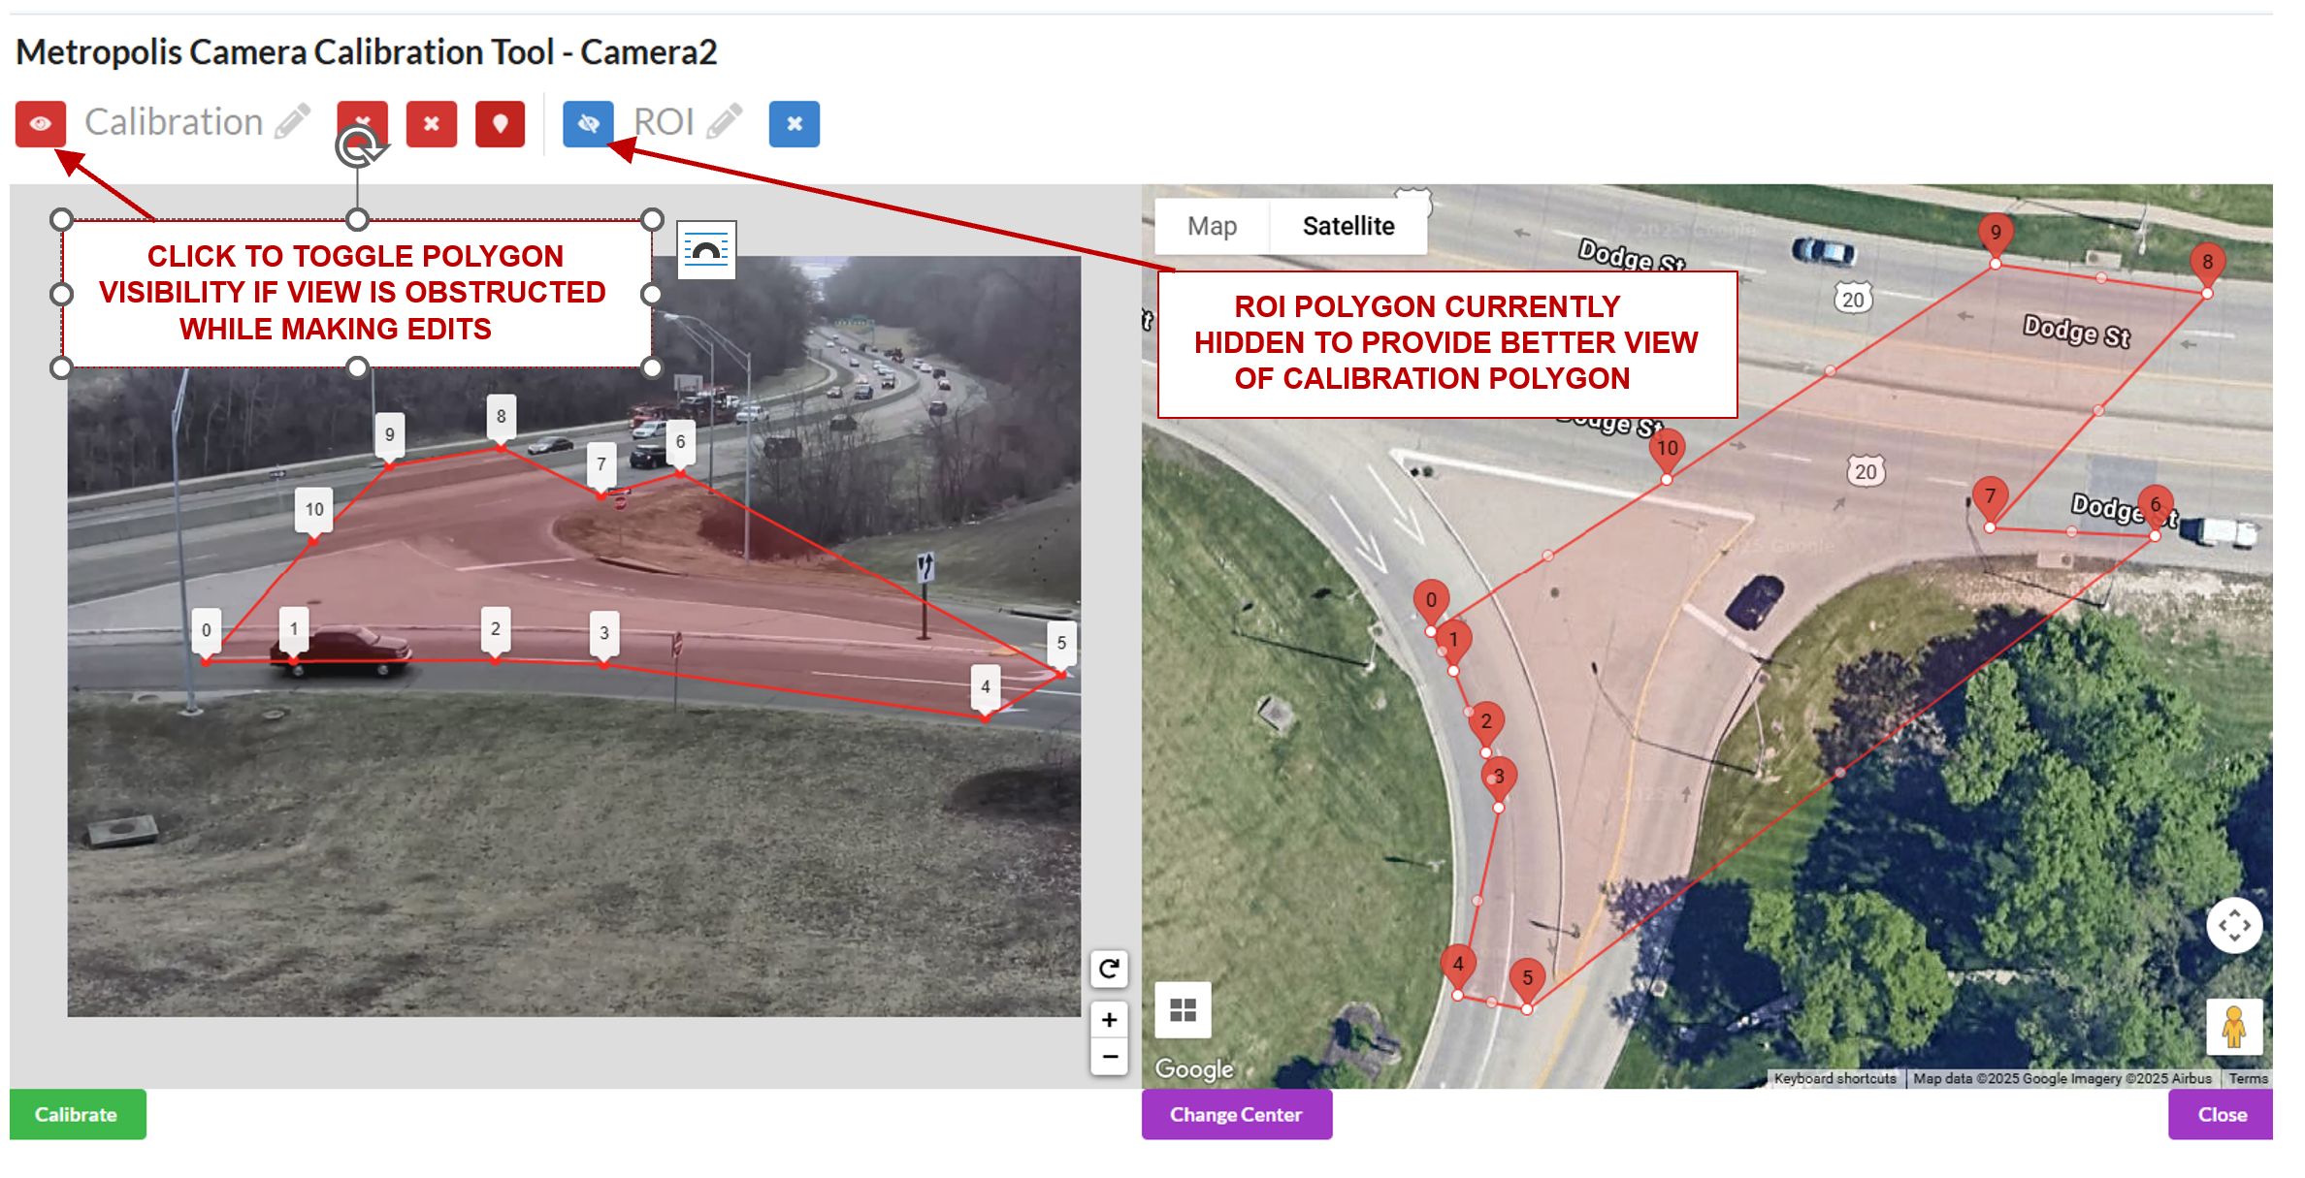
Task: Open the map tilt grid expander button
Action: pyautogui.click(x=1183, y=1010)
